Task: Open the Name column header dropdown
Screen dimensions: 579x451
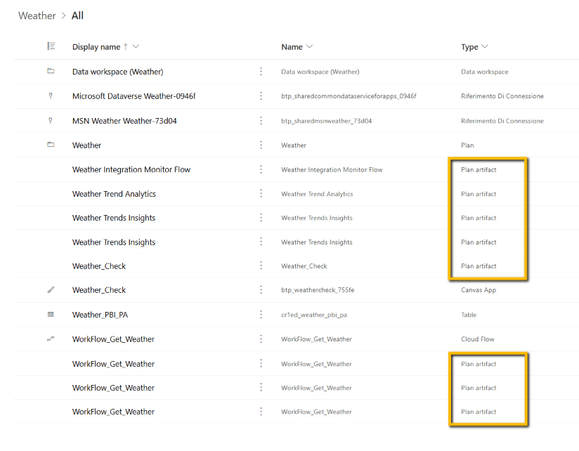Action: [310, 47]
